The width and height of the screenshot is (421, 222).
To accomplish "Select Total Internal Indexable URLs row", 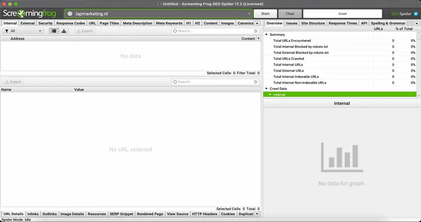I will point(340,77).
